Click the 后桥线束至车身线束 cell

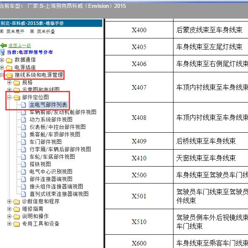[x=211, y=141]
